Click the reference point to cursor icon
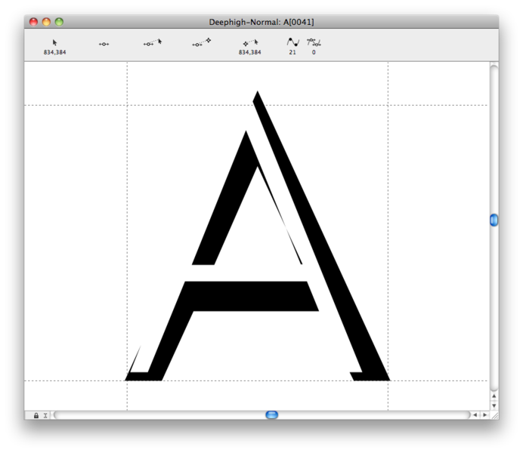This screenshot has height=453, width=523. coord(250,43)
